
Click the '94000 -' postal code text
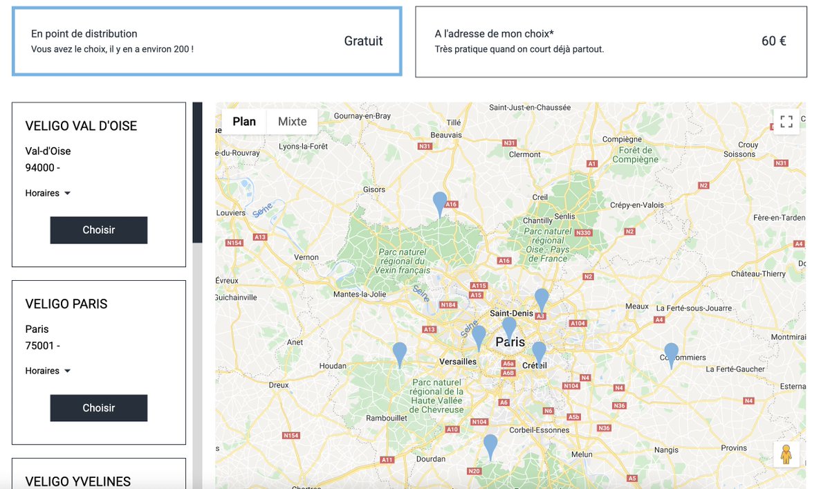pos(43,167)
